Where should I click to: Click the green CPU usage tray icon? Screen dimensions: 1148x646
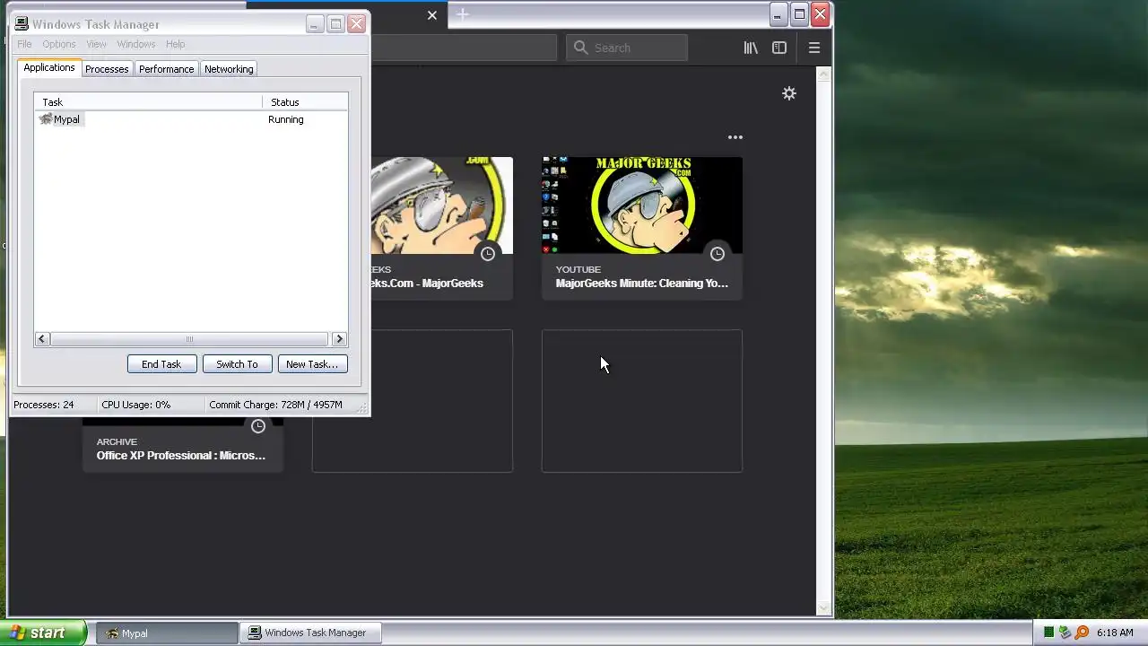(x=1048, y=633)
